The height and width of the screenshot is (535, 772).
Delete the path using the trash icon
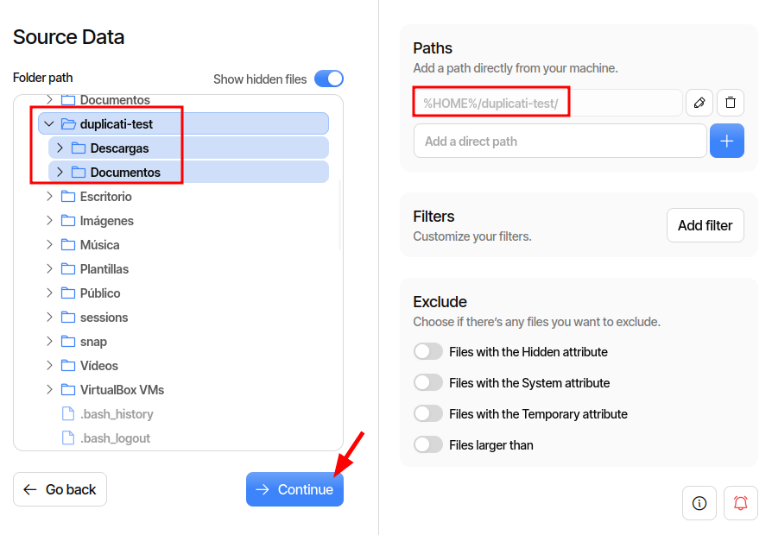[x=731, y=103]
